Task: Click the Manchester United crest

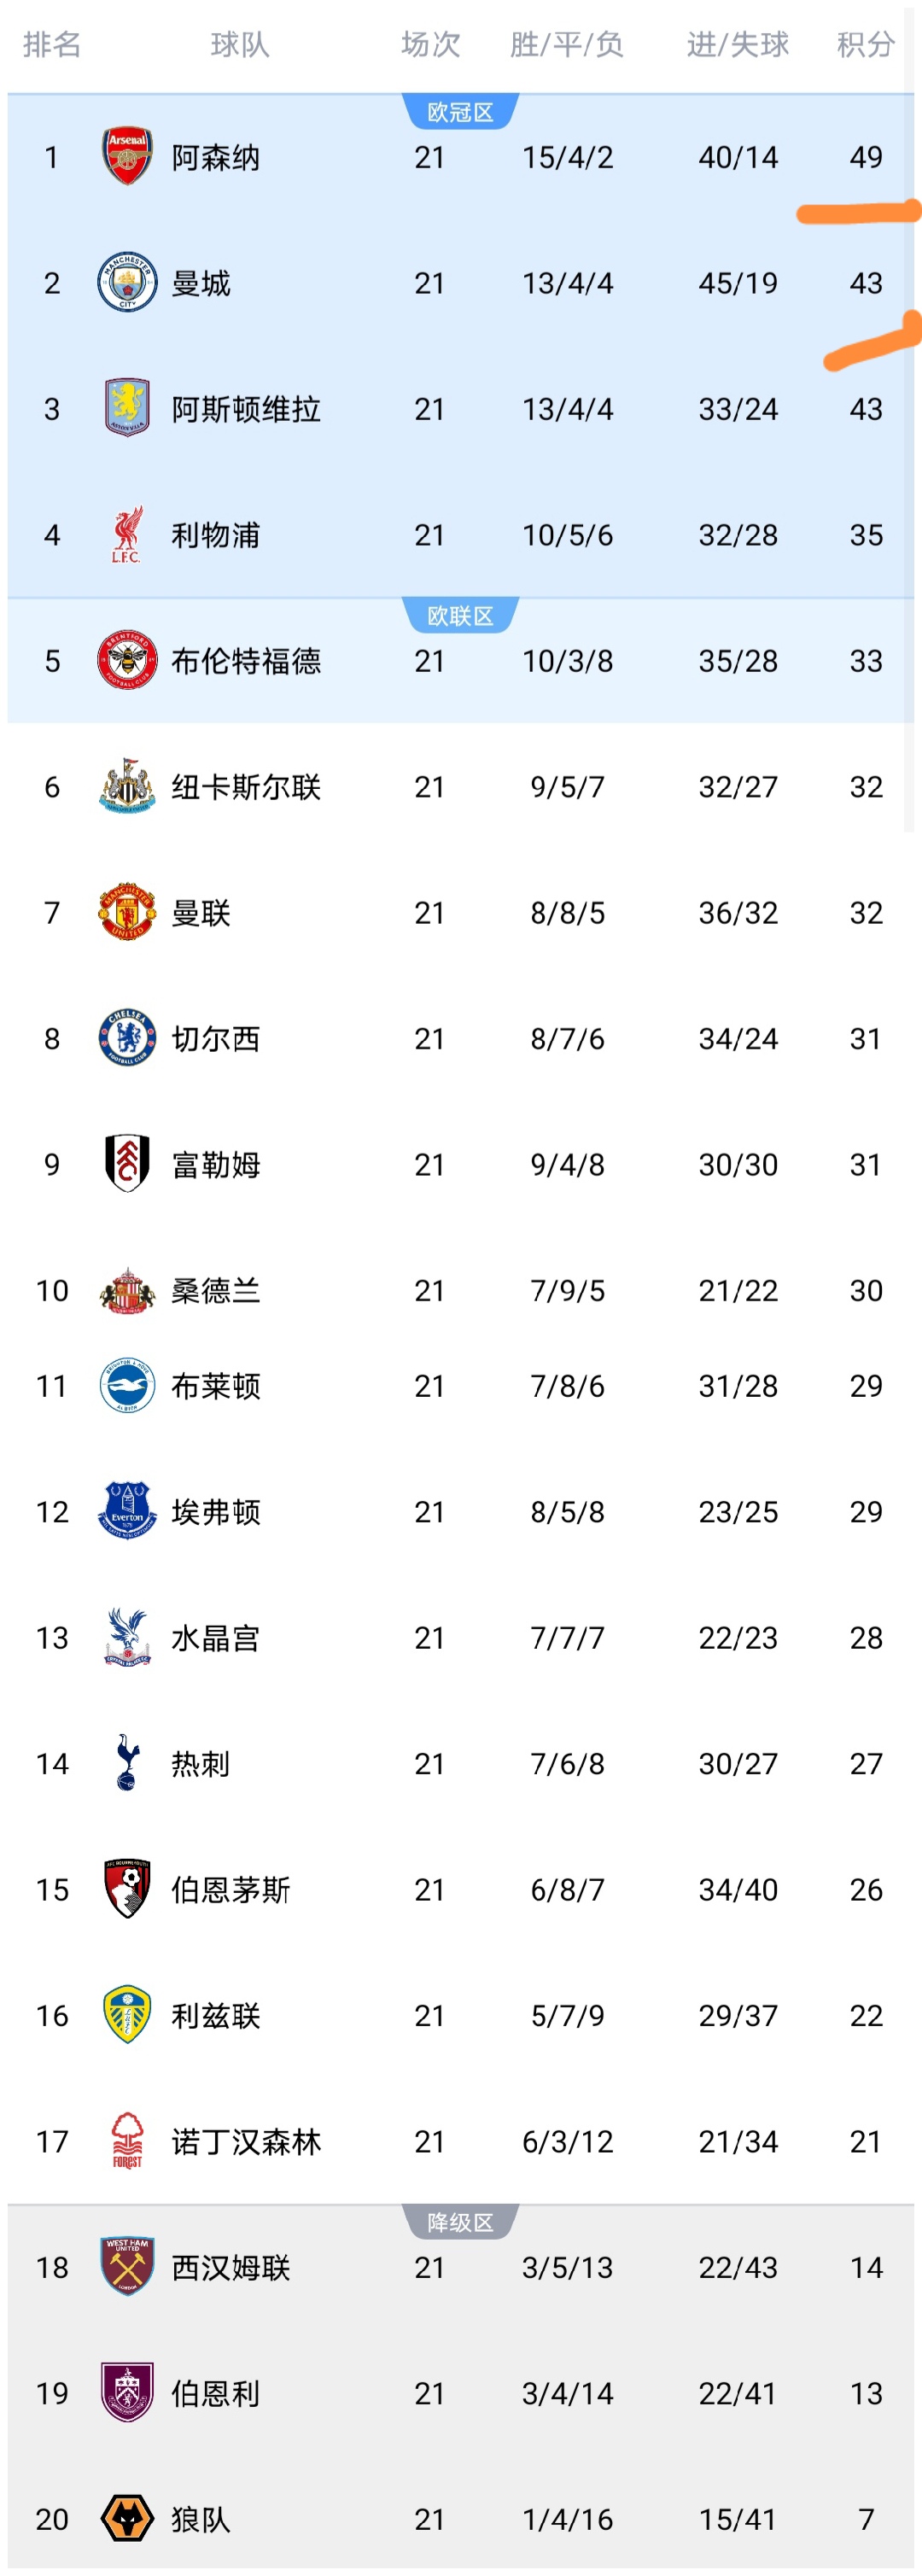Action: (x=127, y=912)
